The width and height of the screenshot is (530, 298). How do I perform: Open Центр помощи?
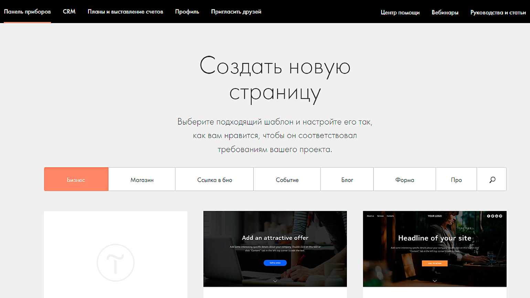coord(400,12)
